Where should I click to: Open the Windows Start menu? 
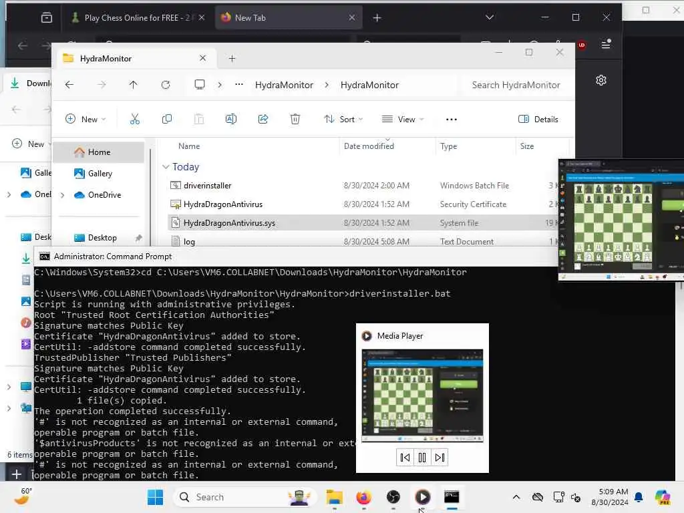[x=155, y=497]
